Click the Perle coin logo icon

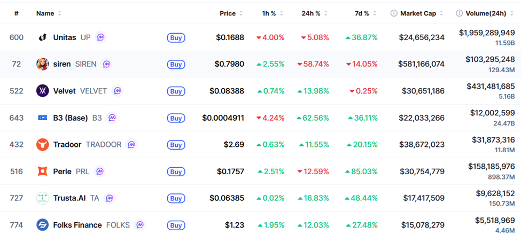pyautogui.click(x=43, y=171)
